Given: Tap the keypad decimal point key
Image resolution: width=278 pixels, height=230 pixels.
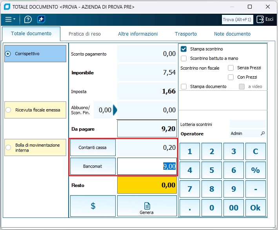Looking at the screenshot, I should pos(190,208).
